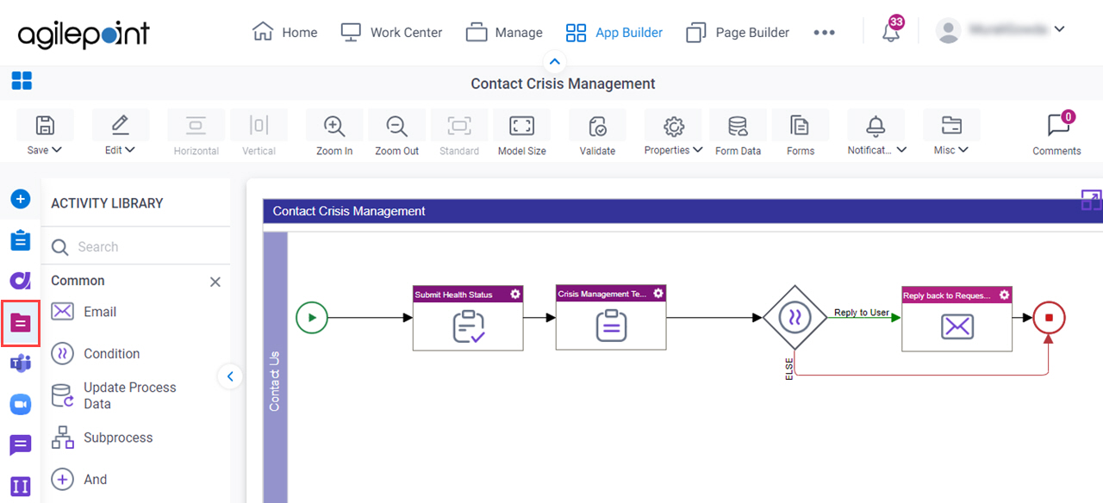Select the Update Process Data activity
This screenshot has width=1103, height=503.
tap(114, 395)
